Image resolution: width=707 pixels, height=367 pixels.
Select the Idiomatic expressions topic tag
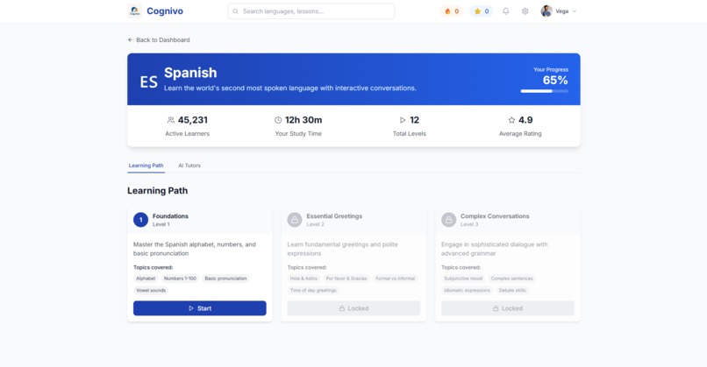coord(468,290)
